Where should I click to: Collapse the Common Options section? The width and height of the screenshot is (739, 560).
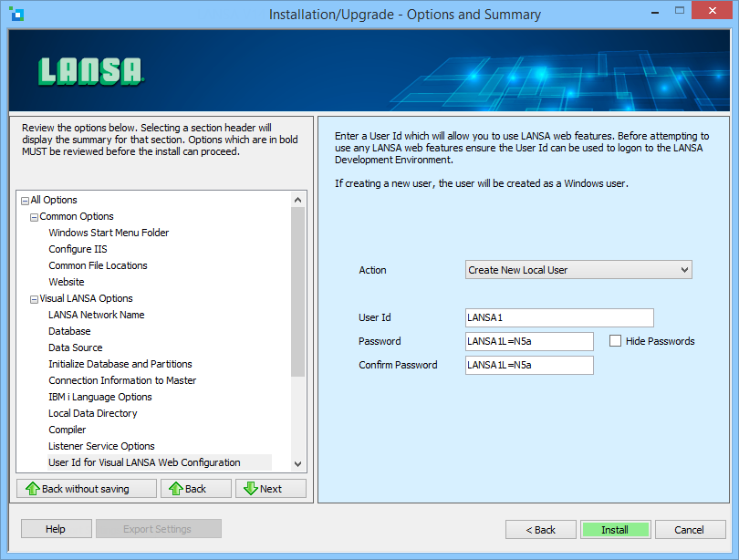click(34, 217)
